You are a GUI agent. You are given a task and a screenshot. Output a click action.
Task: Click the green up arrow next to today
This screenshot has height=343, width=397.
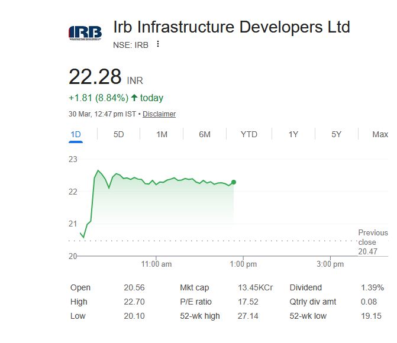pos(134,98)
